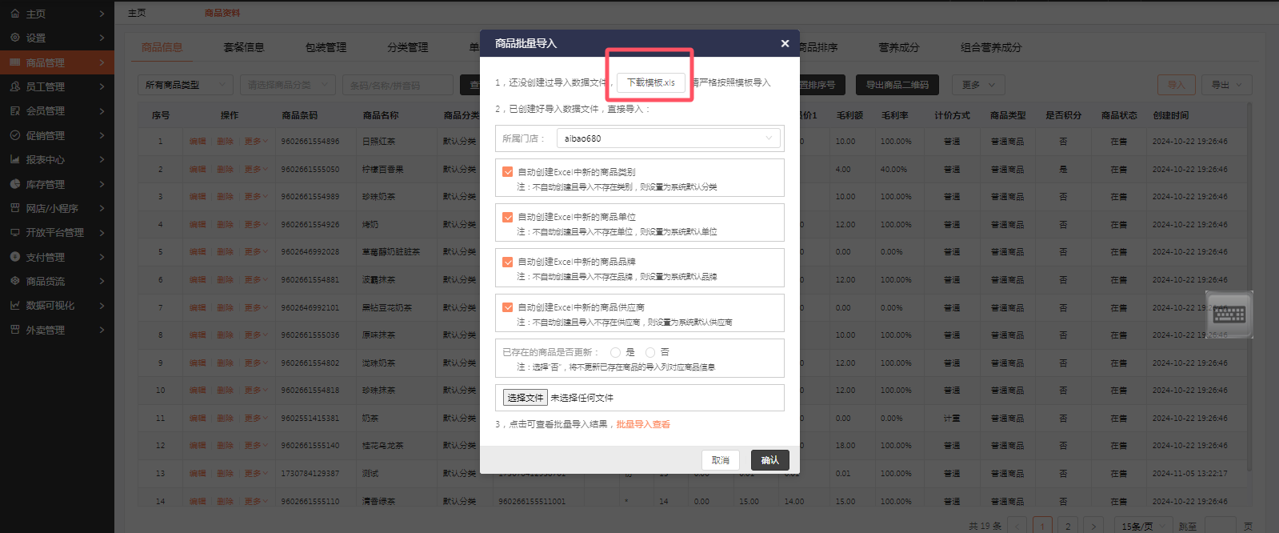Click the settings gear icon in sidebar
1279x533 pixels.
pos(15,38)
